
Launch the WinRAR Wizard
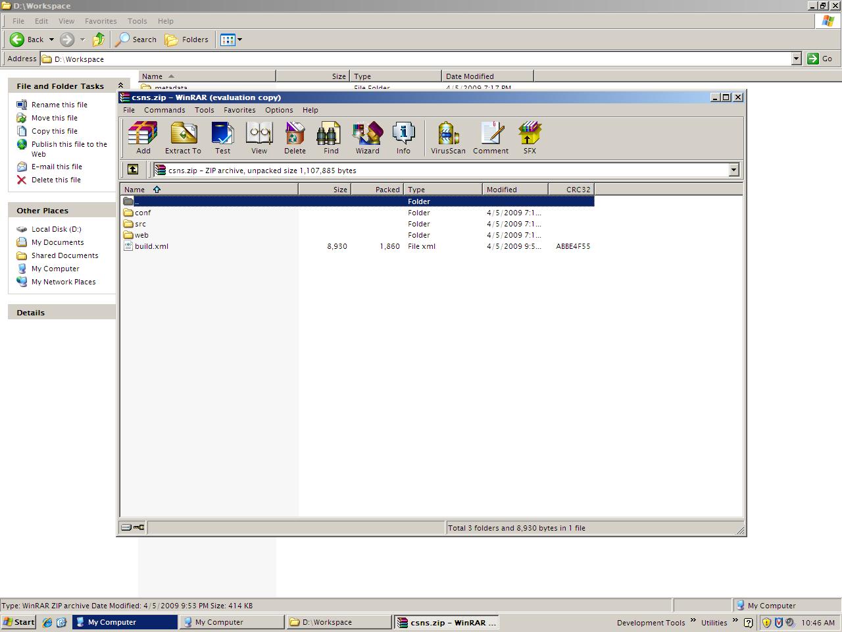(x=367, y=138)
